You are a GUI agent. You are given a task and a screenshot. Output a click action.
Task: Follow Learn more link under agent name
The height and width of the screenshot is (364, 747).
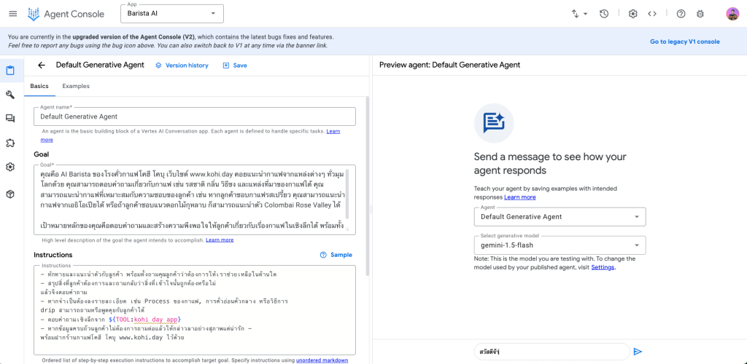pos(333,131)
